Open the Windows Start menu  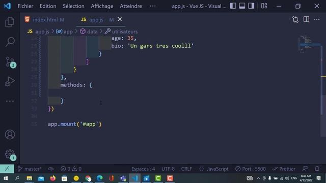[x=6, y=178]
